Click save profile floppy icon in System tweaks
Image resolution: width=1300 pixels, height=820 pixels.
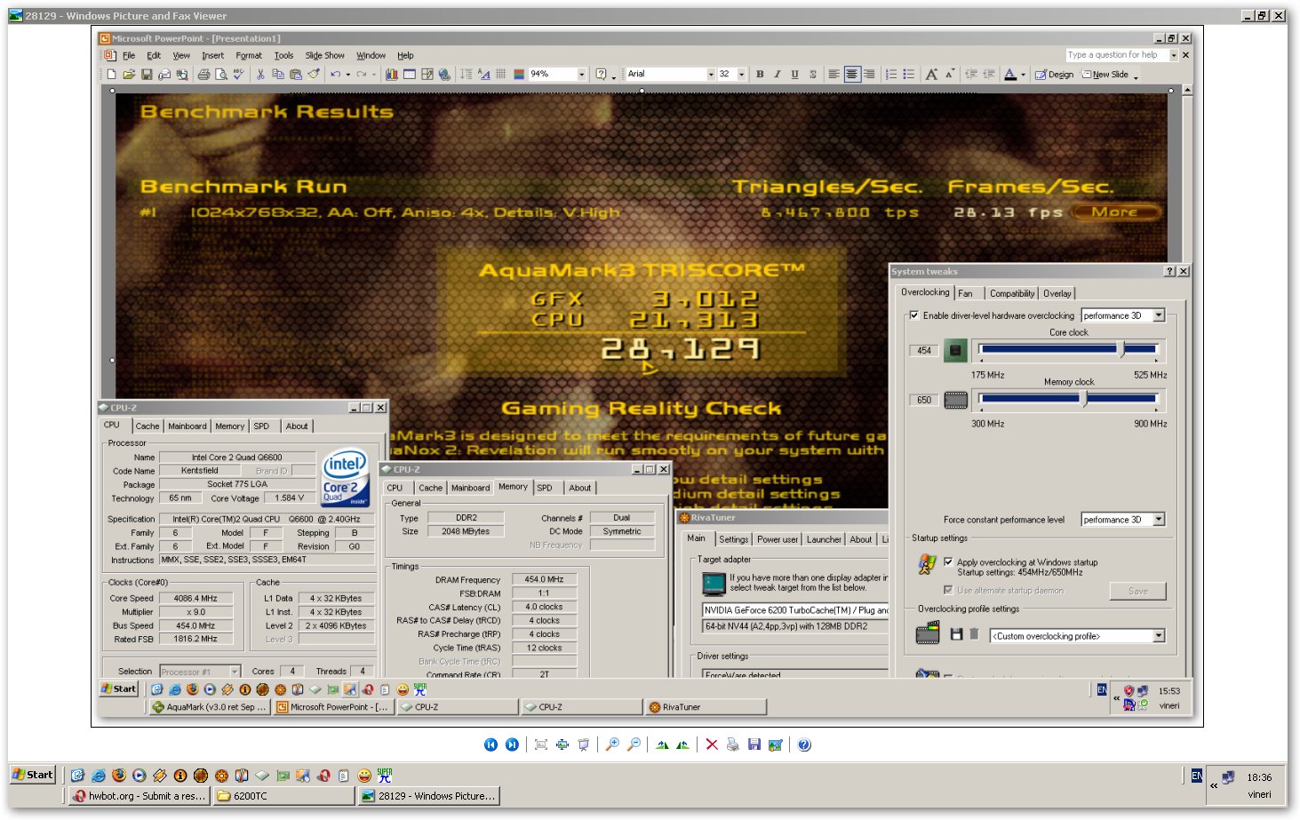(x=956, y=634)
